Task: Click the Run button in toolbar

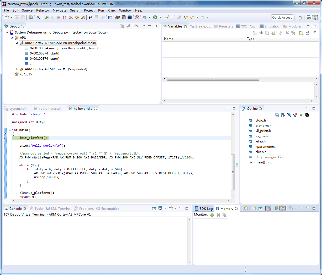Action: coord(155,17)
